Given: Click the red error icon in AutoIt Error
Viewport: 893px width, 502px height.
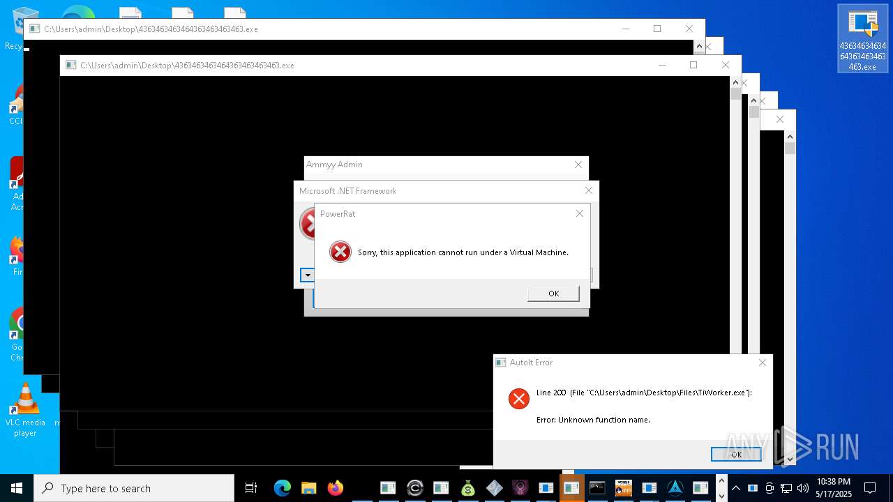Looking at the screenshot, I should pyautogui.click(x=519, y=398).
